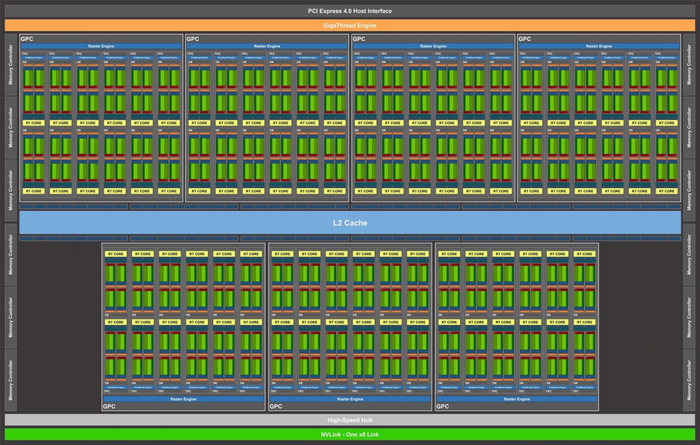Click the PCI Express 4.0 Host Interface bar
The image size is (700, 445).
350,11
